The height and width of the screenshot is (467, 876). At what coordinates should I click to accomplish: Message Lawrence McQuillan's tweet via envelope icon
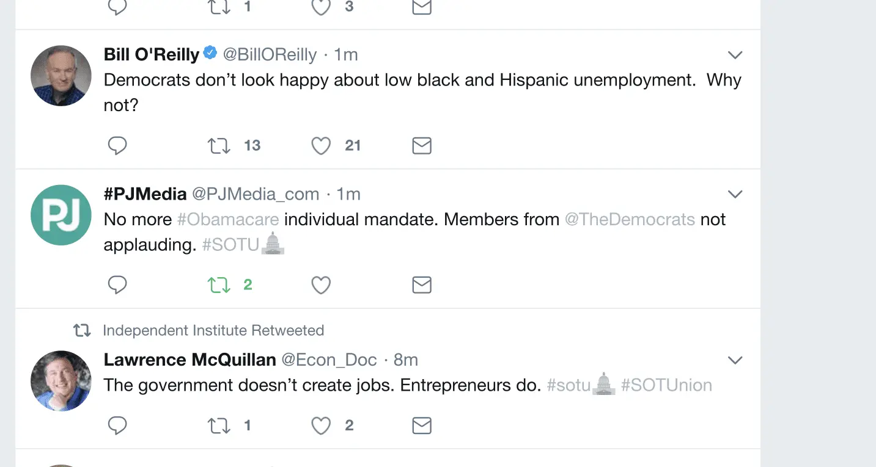point(422,425)
